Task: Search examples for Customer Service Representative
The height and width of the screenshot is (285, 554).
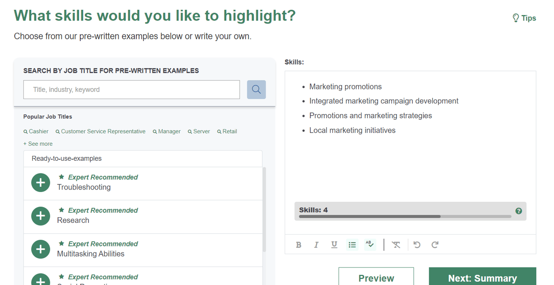Action: click(101, 132)
